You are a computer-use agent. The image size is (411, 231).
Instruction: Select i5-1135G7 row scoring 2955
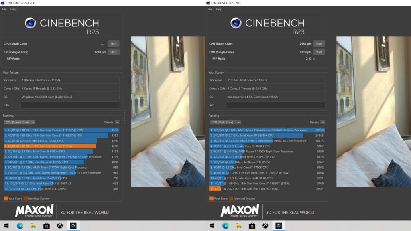point(267,189)
